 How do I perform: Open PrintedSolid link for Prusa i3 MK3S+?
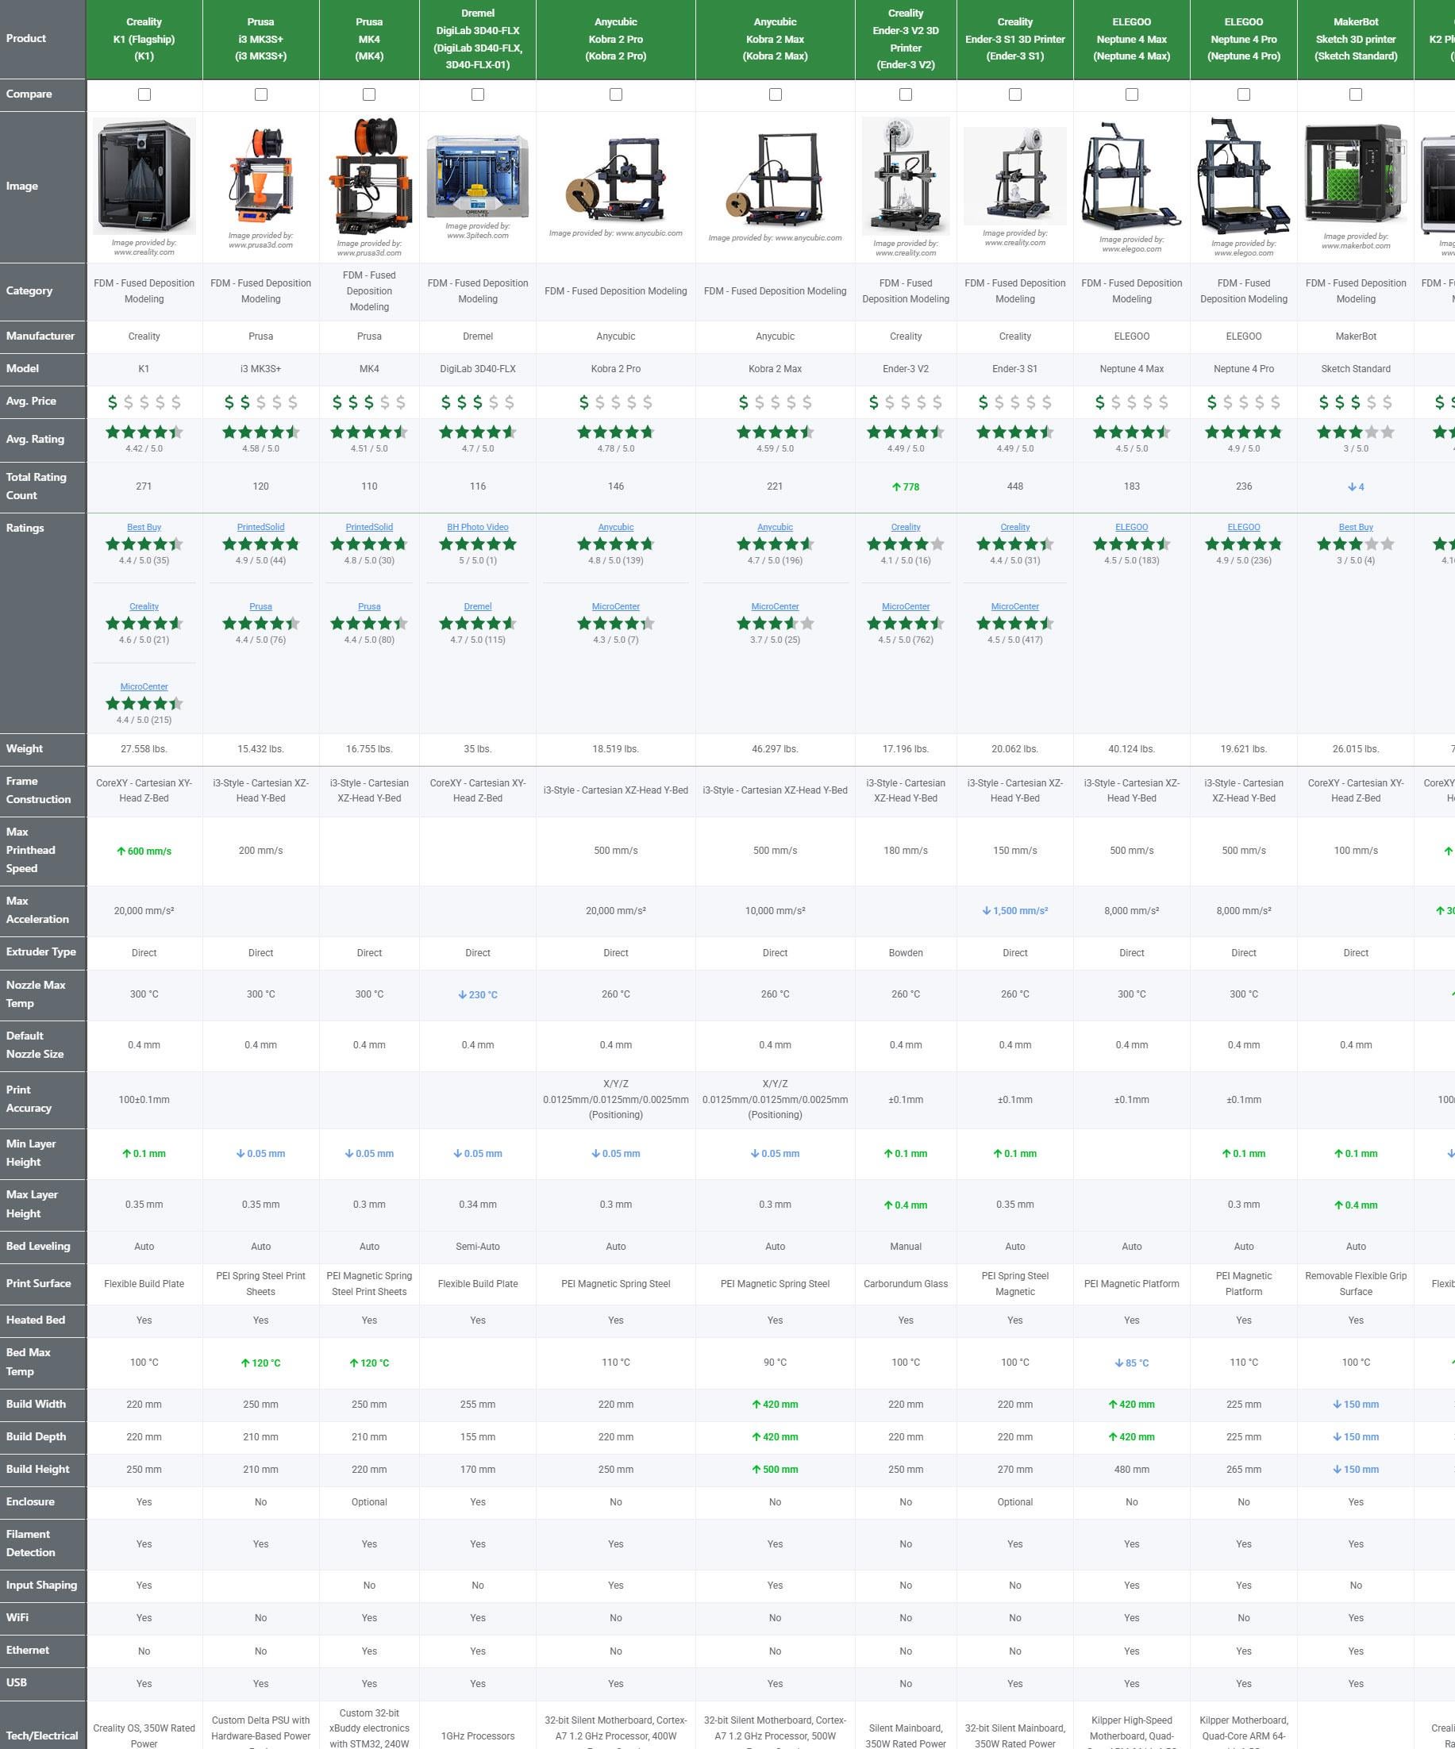pos(260,527)
